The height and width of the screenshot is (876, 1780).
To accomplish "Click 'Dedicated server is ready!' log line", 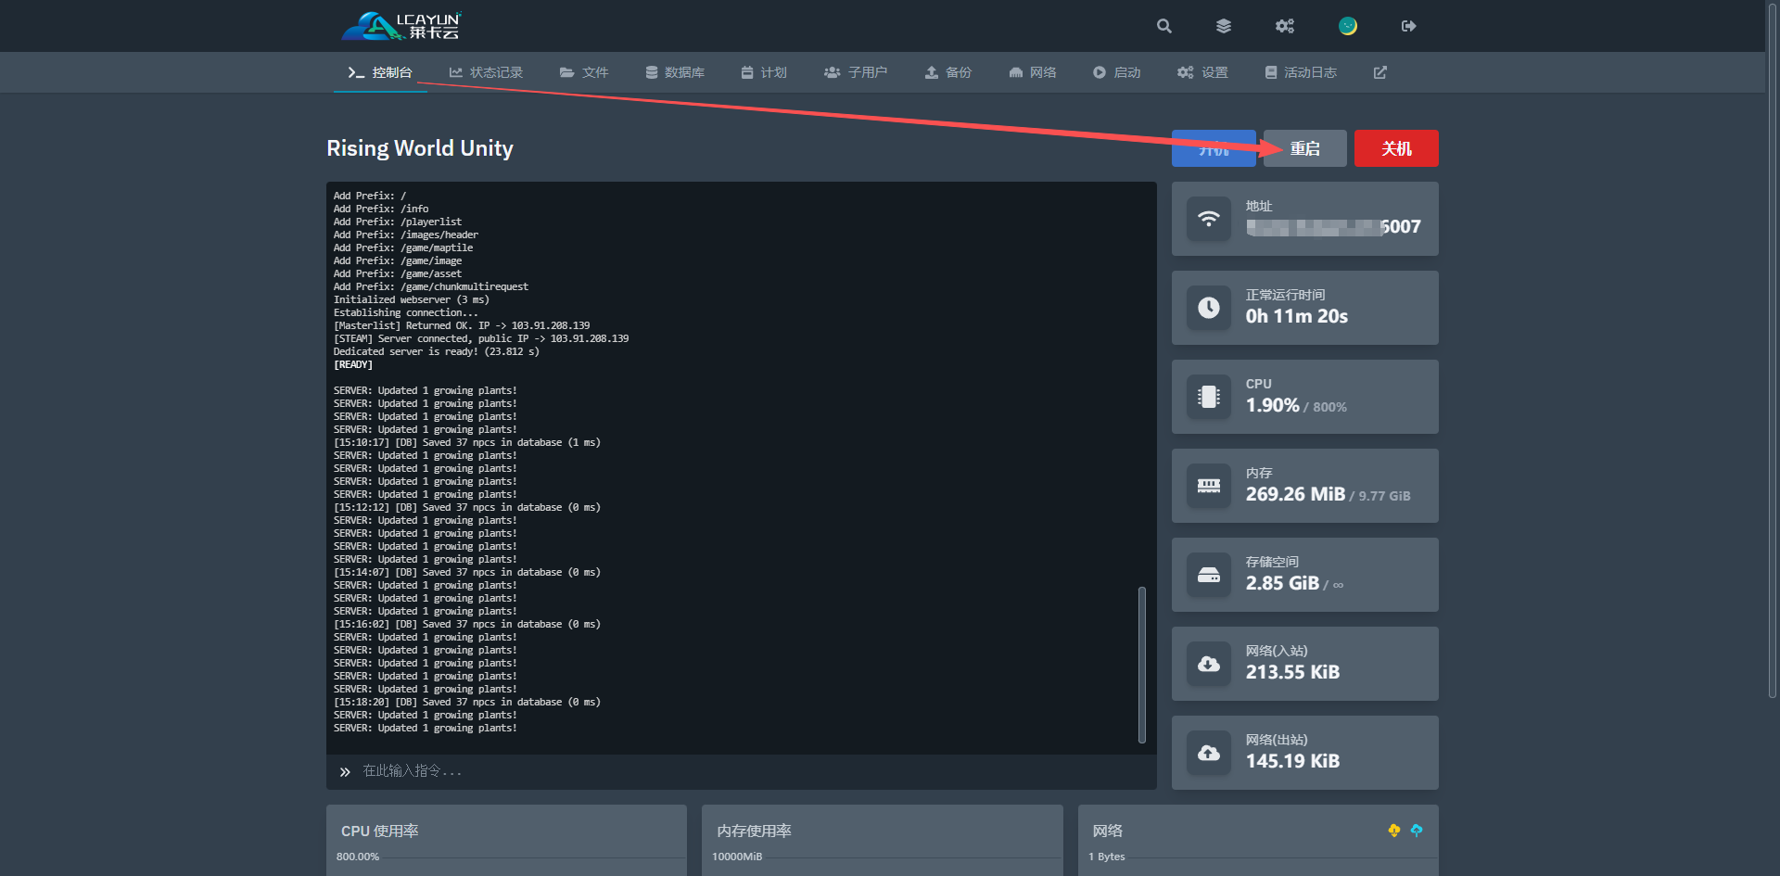I will [437, 351].
